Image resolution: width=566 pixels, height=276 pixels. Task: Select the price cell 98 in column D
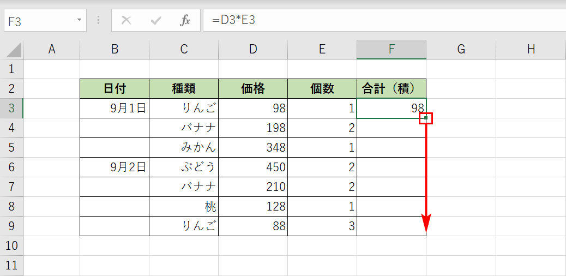tap(253, 108)
